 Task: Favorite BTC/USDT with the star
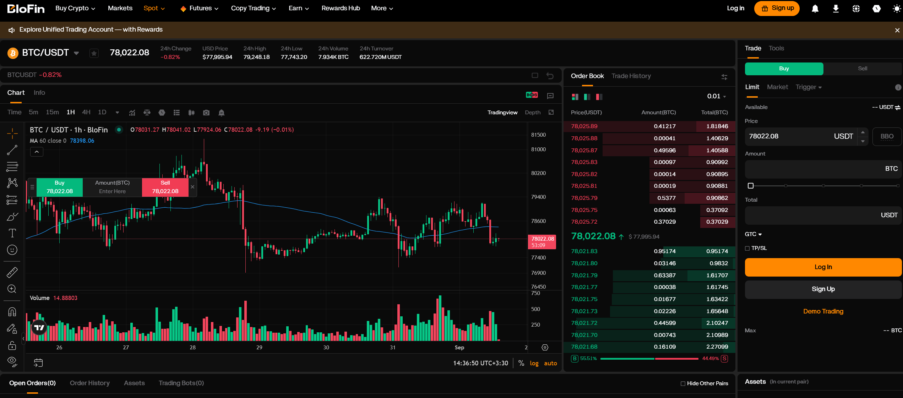(94, 53)
